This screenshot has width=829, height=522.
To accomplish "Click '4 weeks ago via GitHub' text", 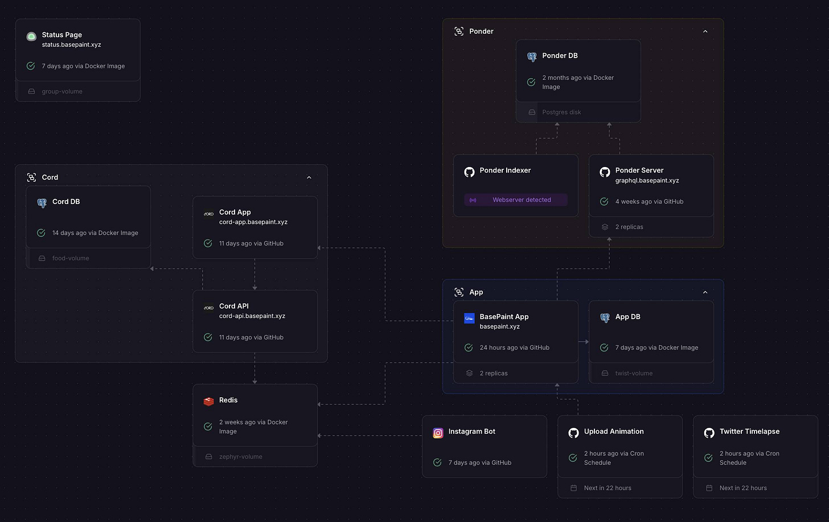I will click(649, 202).
